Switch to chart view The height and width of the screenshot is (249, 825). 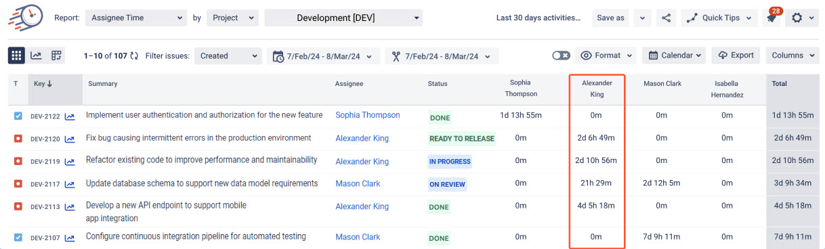click(37, 55)
